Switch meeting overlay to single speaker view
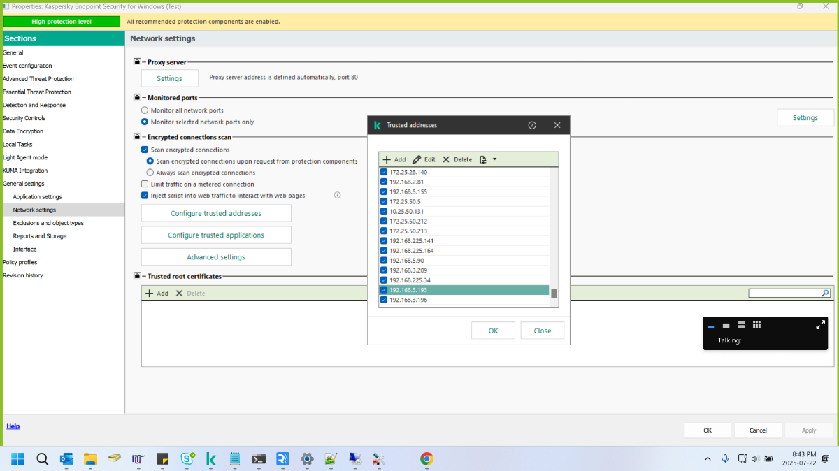Image resolution: width=839 pixels, height=471 pixels. point(726,326)
